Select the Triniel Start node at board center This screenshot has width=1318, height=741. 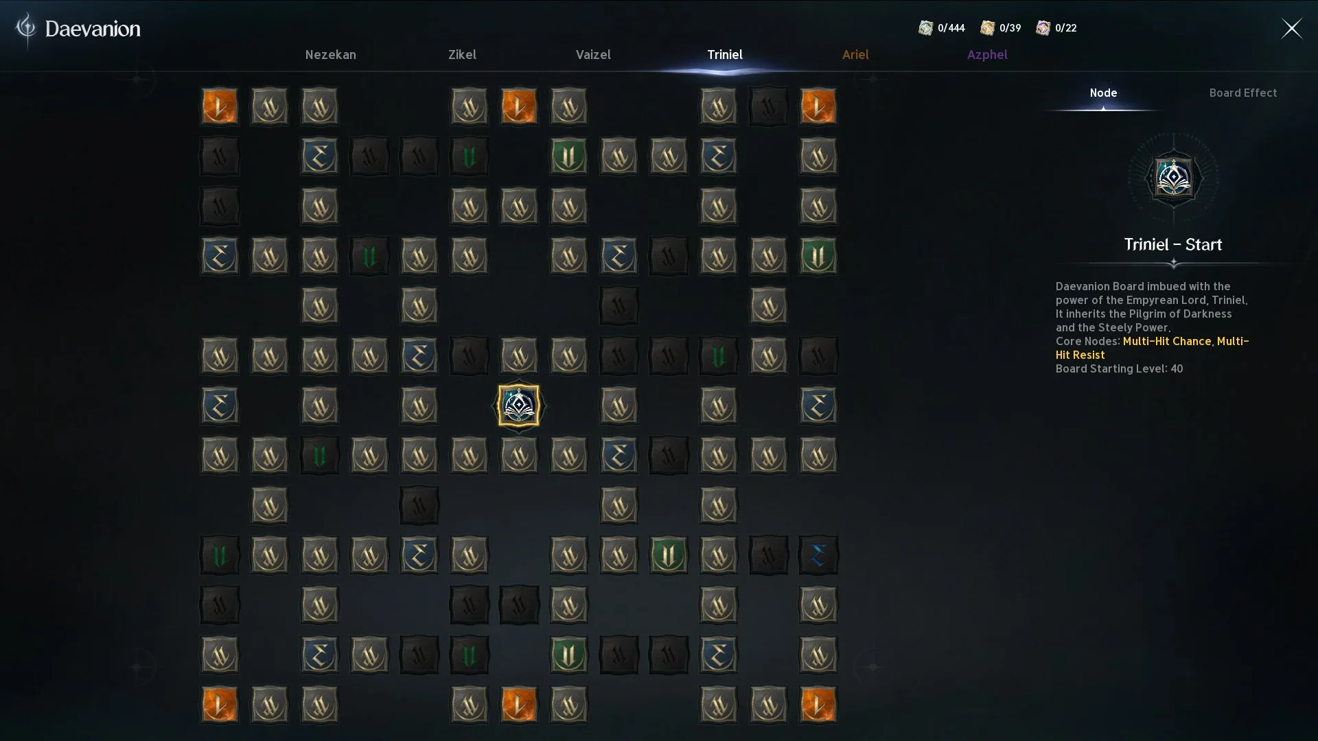point(518,405)
